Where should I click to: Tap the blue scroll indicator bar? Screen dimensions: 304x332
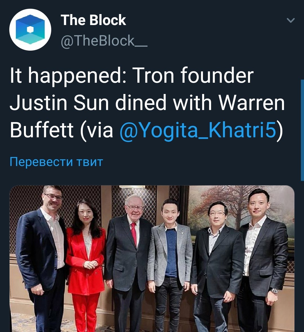[302, 130]
